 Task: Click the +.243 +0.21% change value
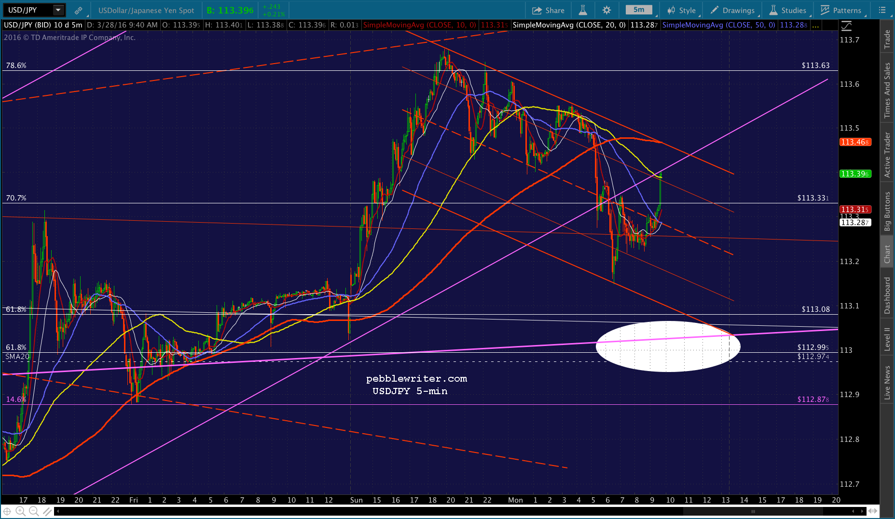click(x=274, y=10)
